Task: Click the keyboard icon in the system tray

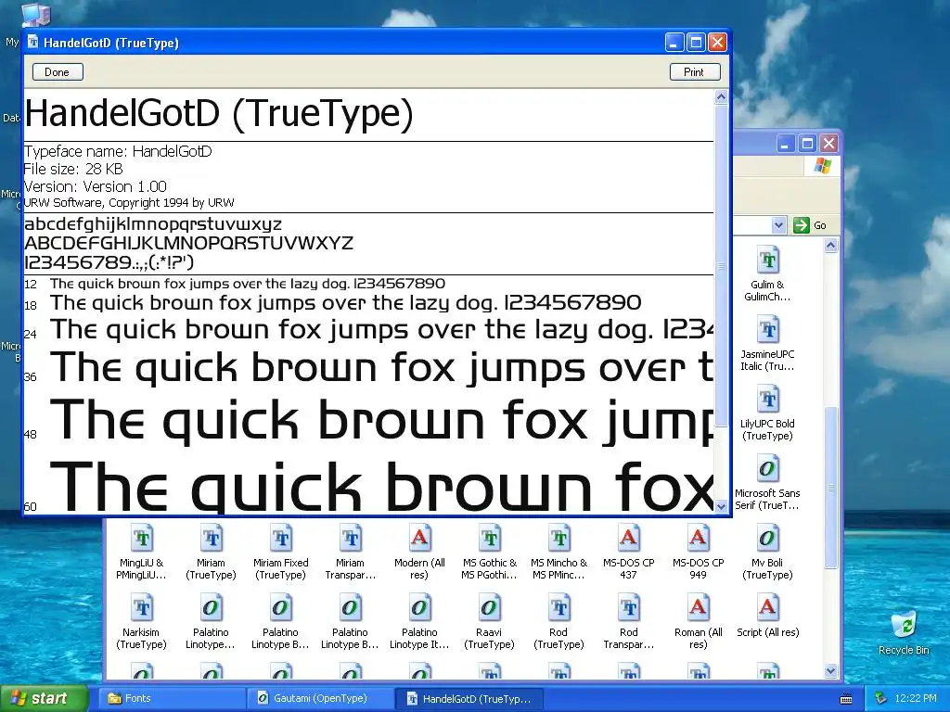Action: click(x=846, y=699)
